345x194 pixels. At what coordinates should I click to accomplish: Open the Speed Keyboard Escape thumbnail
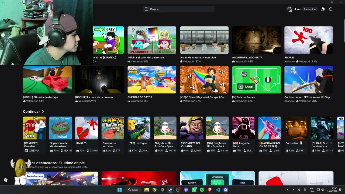pos(204,80)
